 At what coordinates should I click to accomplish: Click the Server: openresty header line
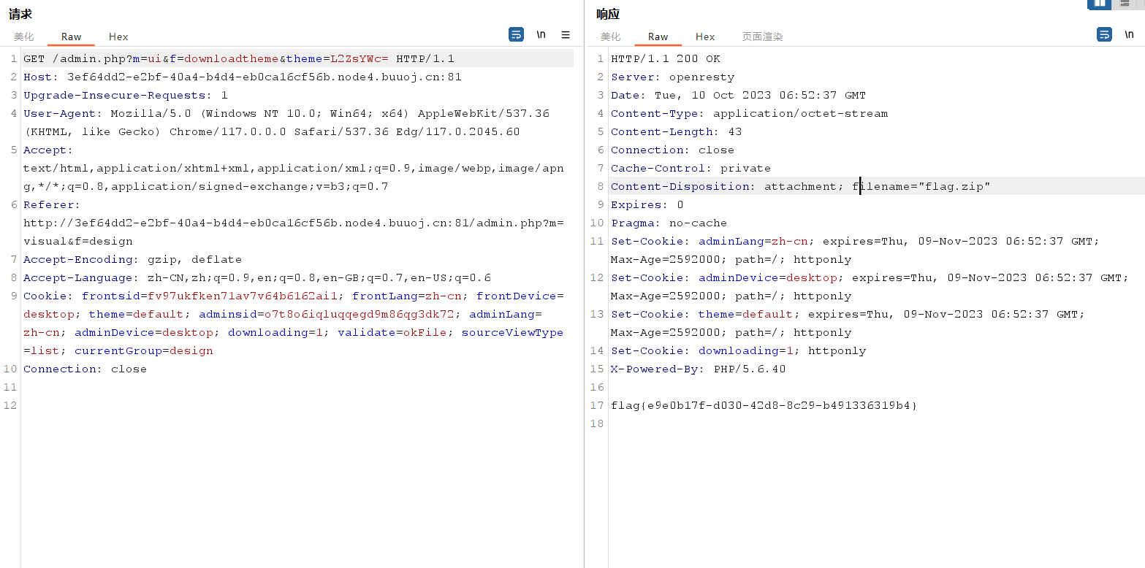673,77
